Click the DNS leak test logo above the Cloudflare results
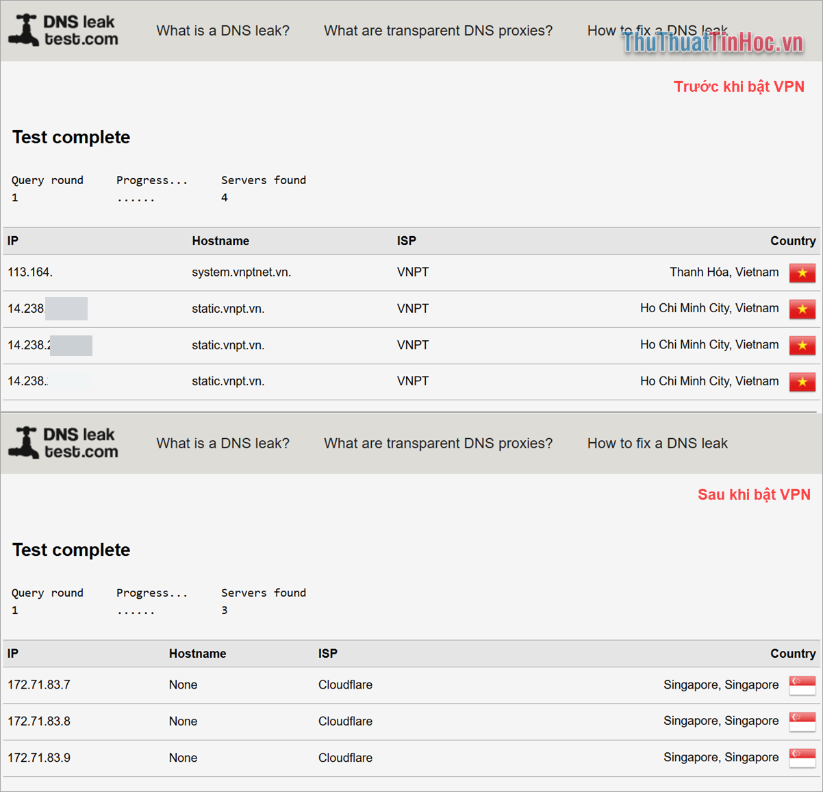The width and height of the screenshot is (823, 792). [63, 443]
